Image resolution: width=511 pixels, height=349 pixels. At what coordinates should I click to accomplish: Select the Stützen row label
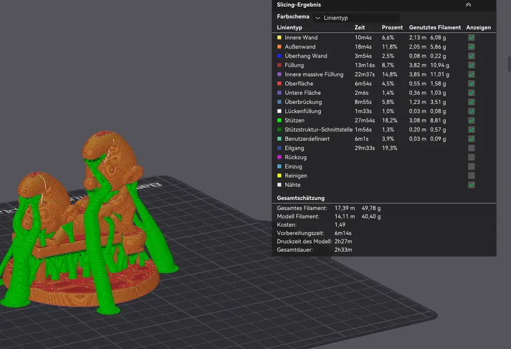(x=294, y=121)
